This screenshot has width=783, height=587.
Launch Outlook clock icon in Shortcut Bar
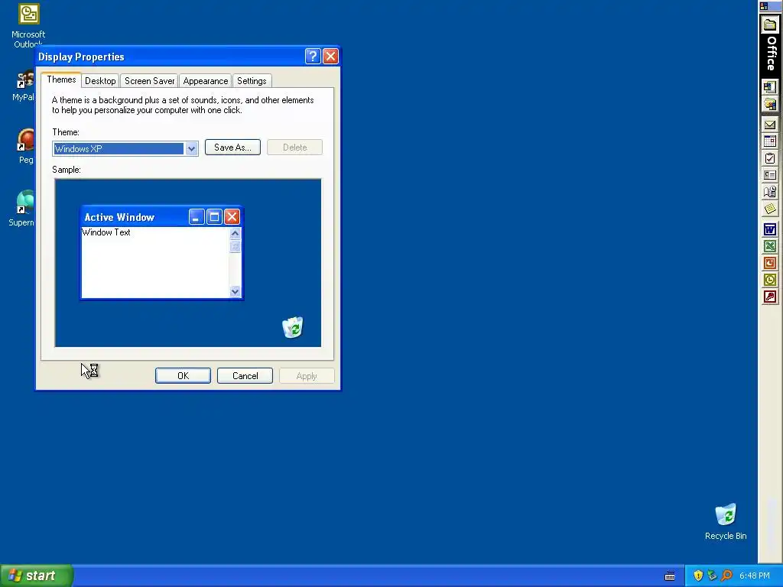pyautogui.click(x=770, y=280)
